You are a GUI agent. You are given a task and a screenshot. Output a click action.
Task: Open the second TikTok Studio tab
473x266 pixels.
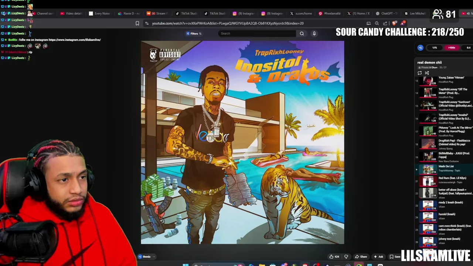215,13
